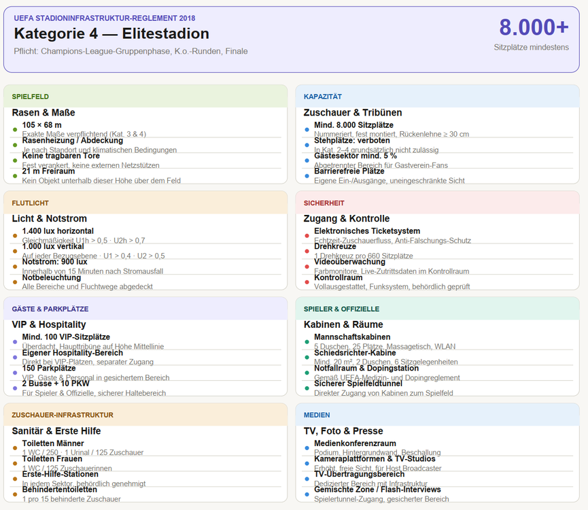
Task: Click '1.400 lux horizontal' entry
Action: [x=58, y=231]
